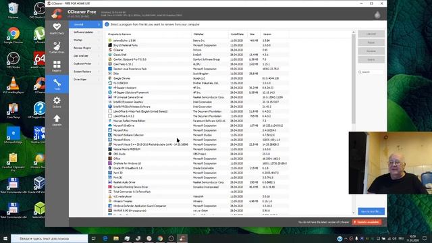Open VLC media player desktop shortcut
Image resolution: width=432 pixels, height=243 pixels.
click(x=13, y=85)
